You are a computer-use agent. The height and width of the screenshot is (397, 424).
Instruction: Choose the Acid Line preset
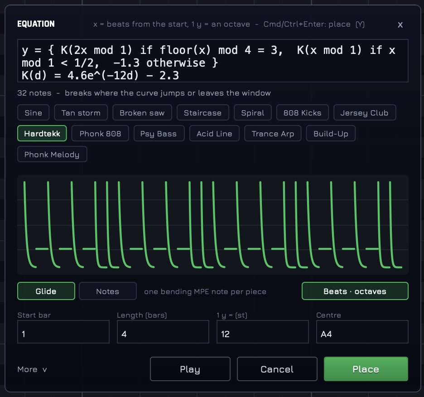214,133
